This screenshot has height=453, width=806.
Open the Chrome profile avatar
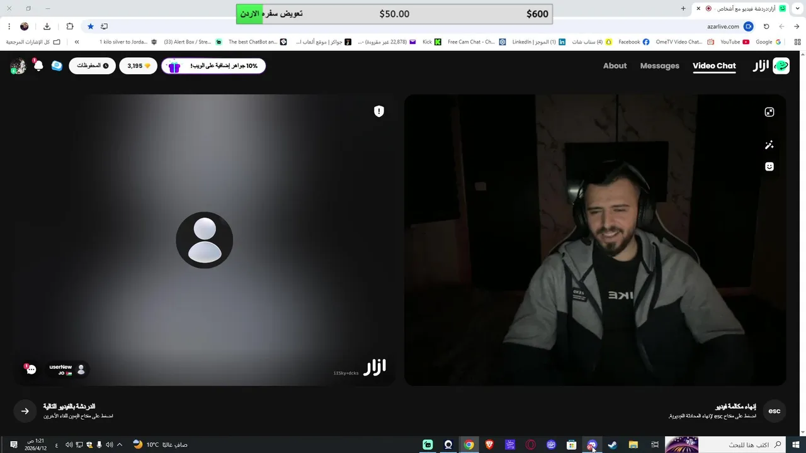[24, 26]
